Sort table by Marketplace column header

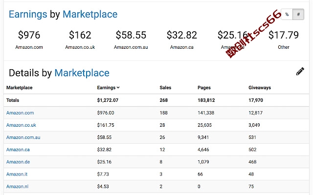pyautogui.click(x=20, y=88)
